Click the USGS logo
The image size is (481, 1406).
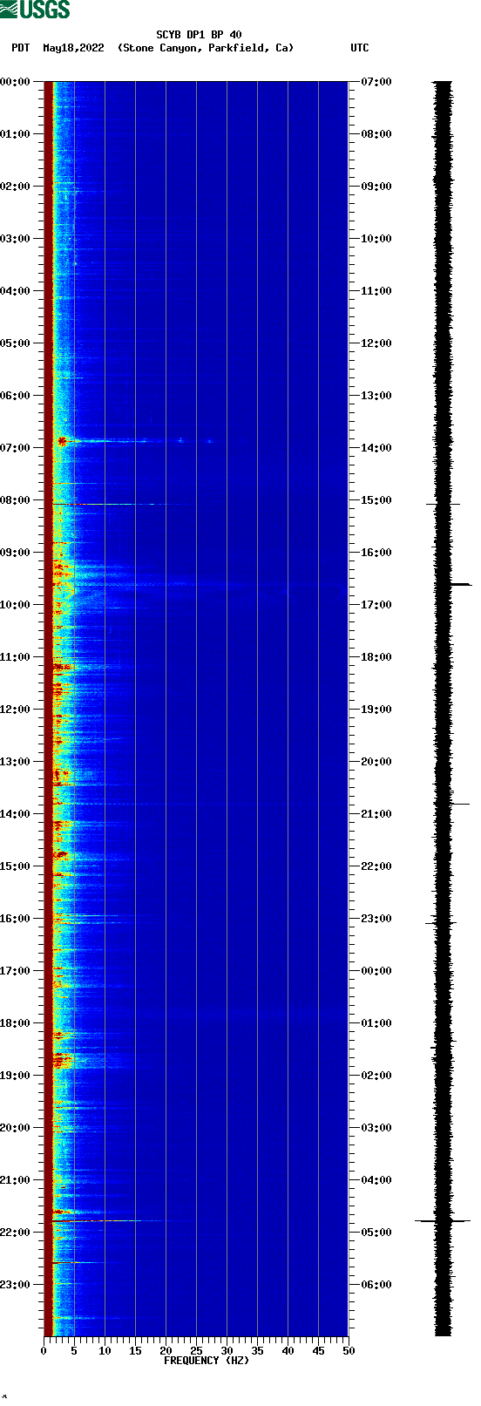point(35,10)
